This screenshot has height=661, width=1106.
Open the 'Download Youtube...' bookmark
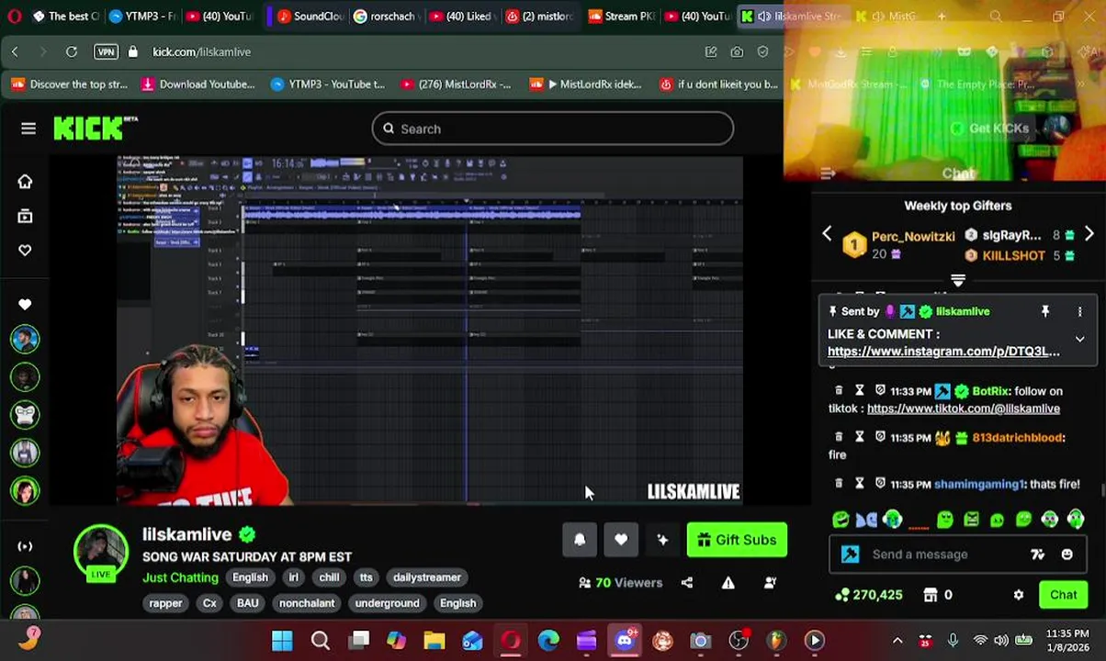tap(197, 84)
